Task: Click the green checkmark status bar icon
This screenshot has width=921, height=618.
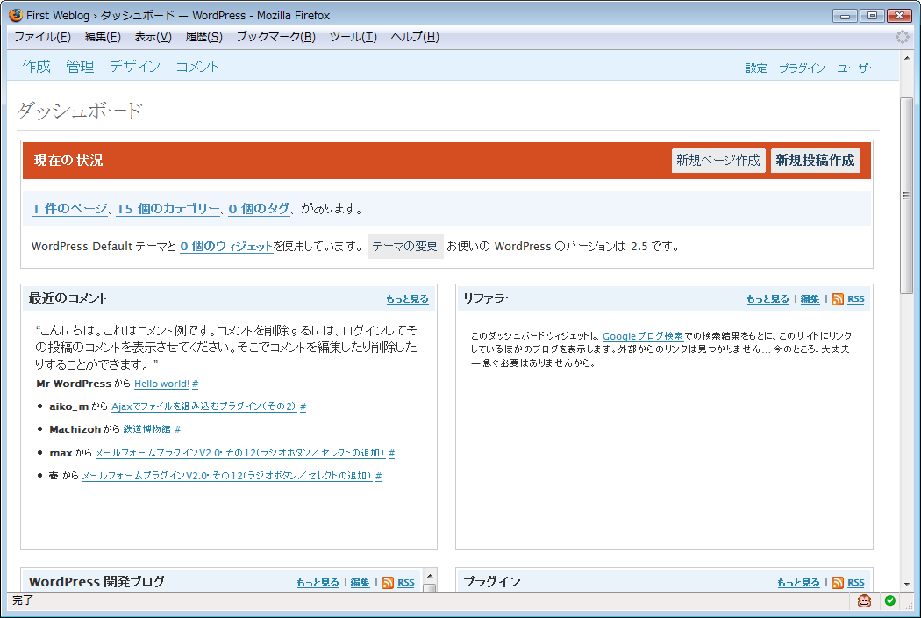Action: 890,600
